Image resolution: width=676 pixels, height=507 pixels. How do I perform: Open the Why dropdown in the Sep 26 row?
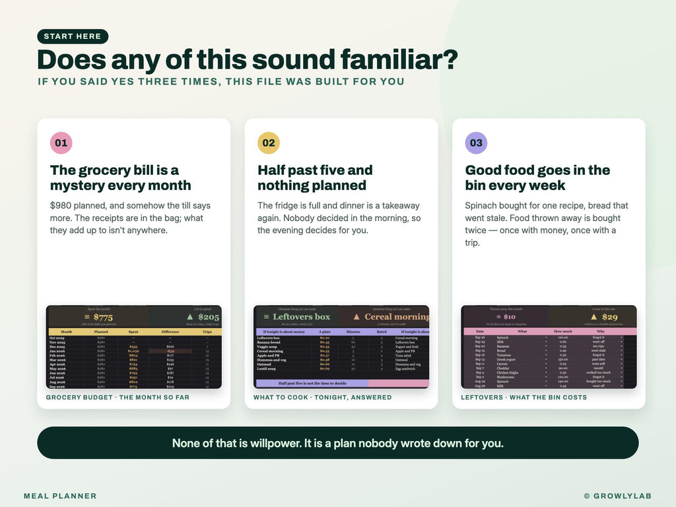pos(621,337)
